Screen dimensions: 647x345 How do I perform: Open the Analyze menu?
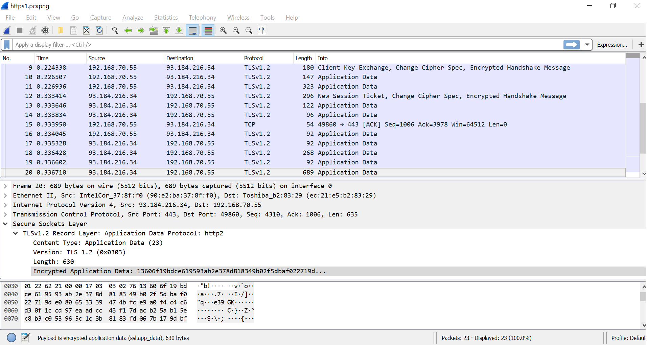pos(133,18)
